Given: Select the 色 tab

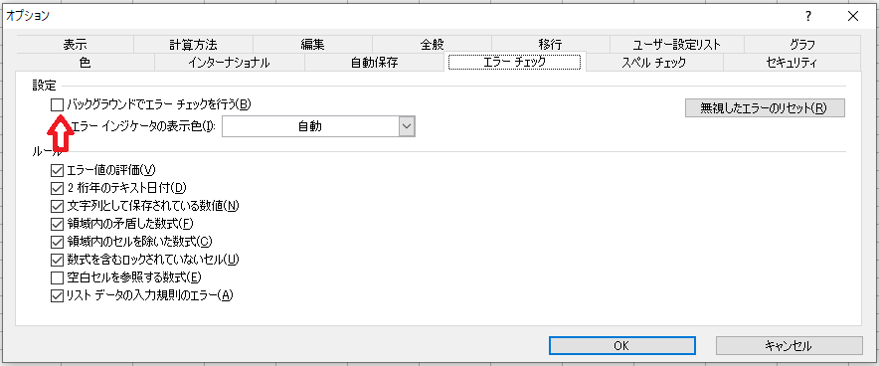Looking at the screenshot, I should pos(86,63).
